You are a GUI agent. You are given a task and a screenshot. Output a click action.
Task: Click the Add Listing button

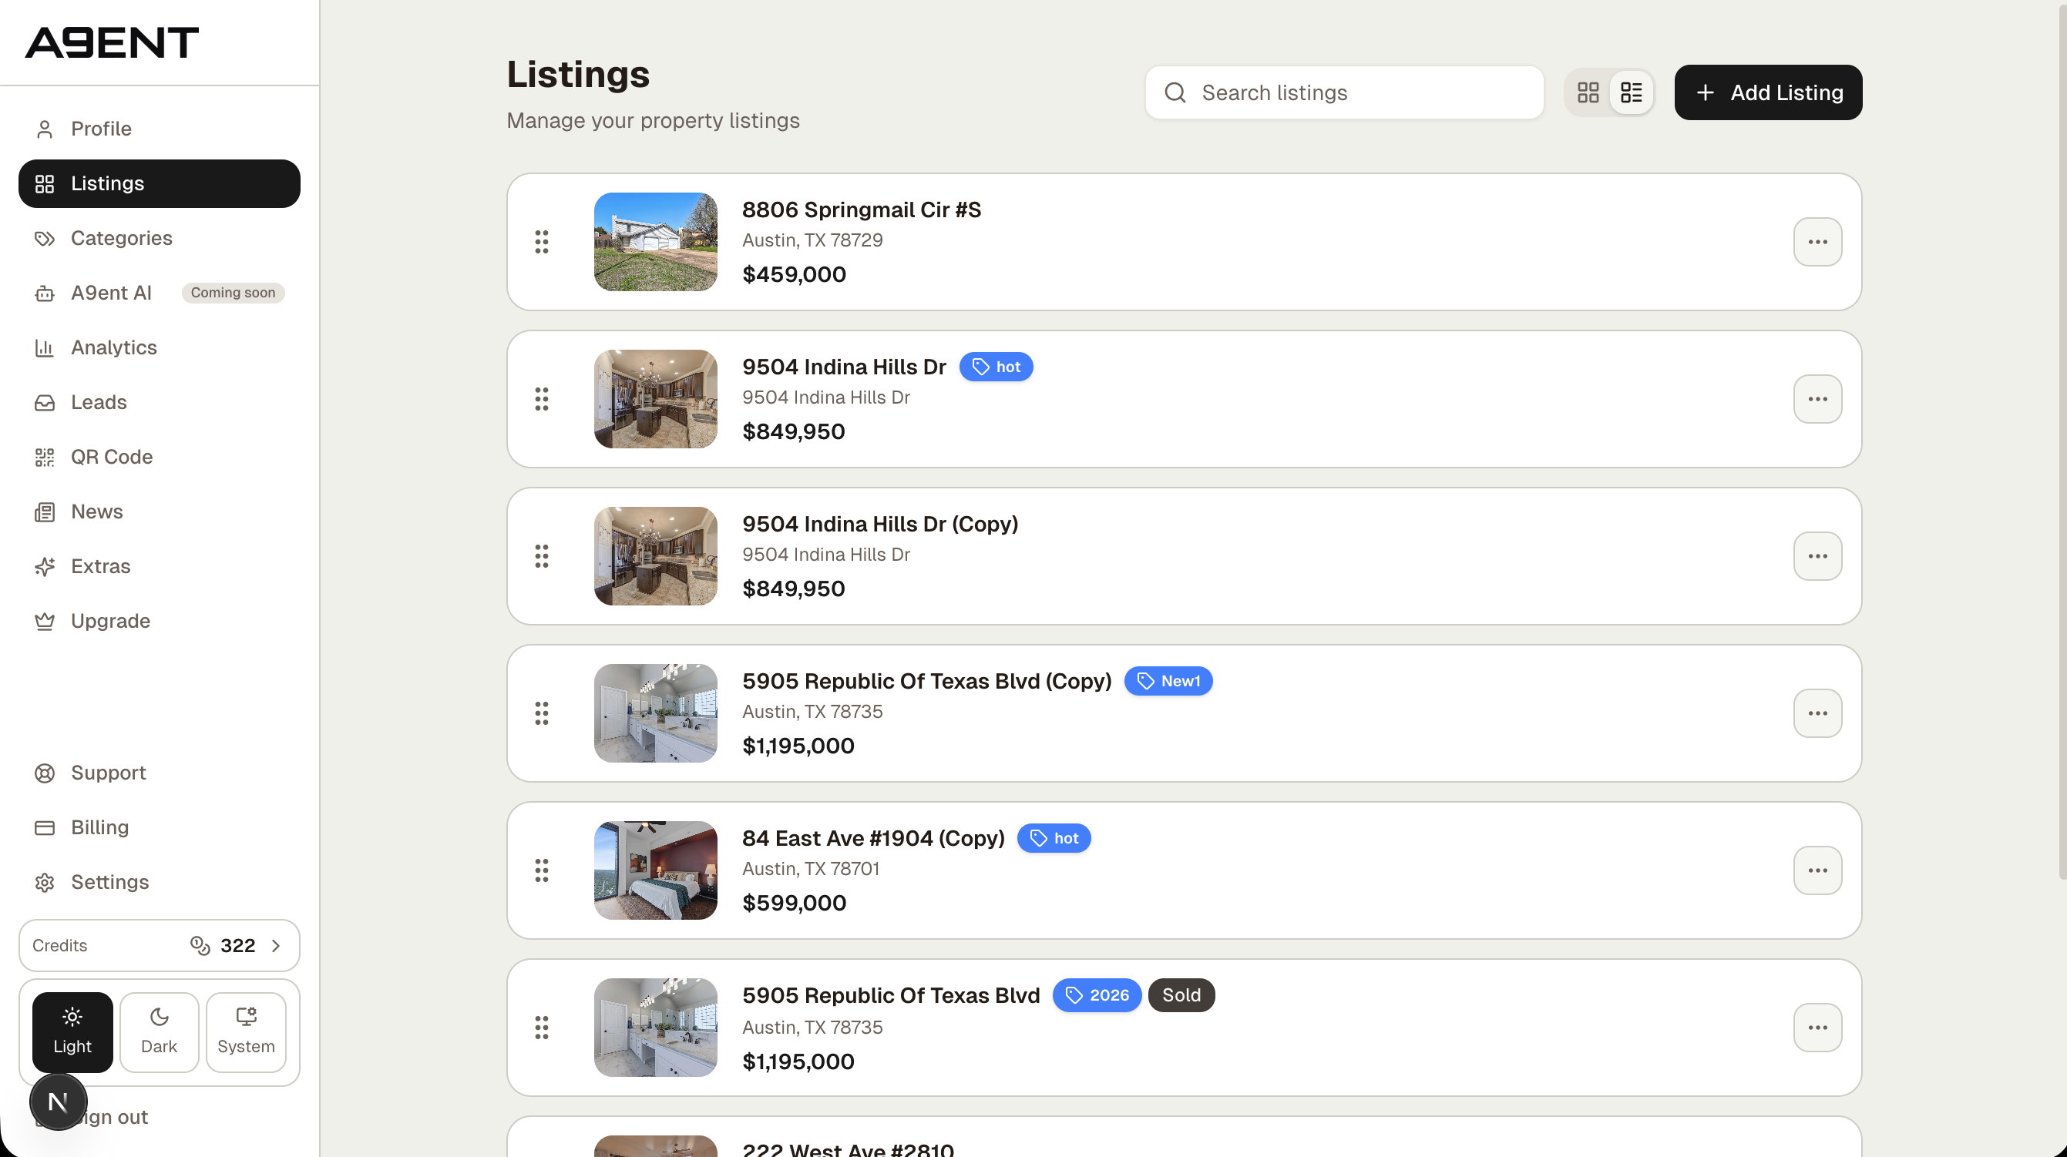(1768, 92)
